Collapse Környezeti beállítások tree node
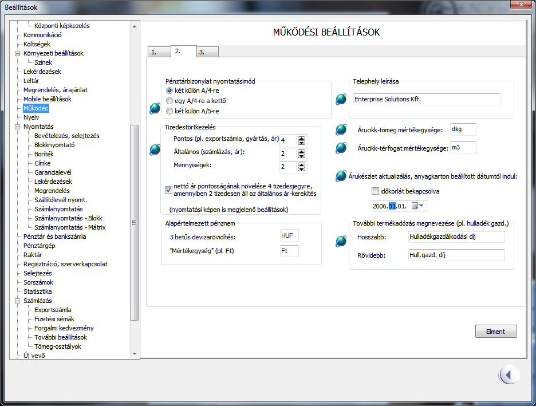 pos(17,53)
